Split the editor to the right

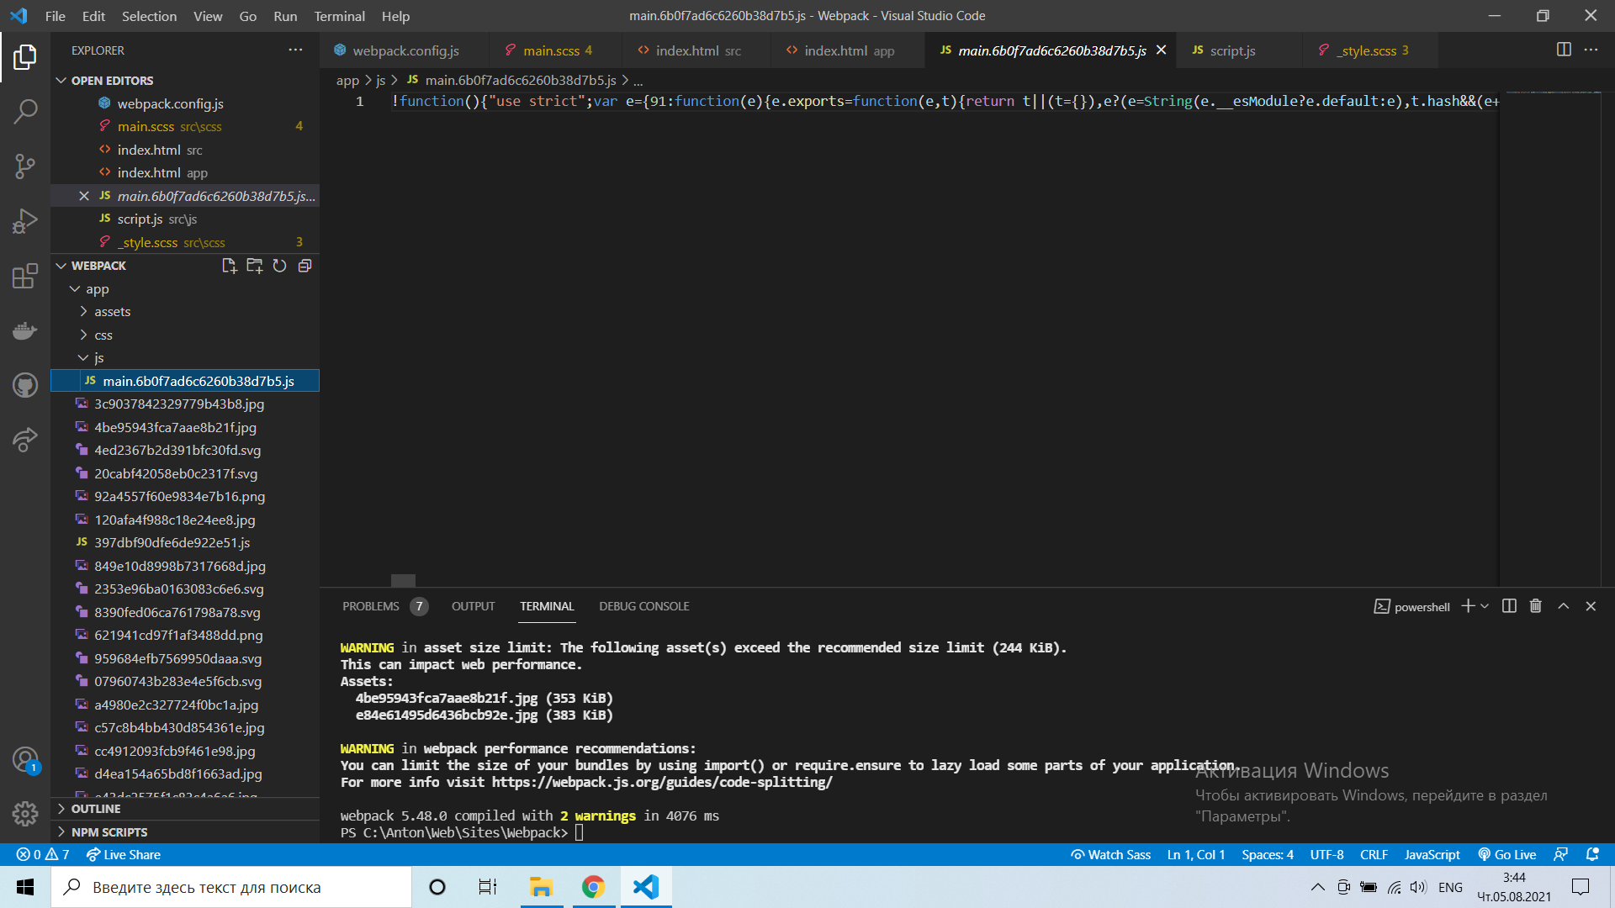1564,50
